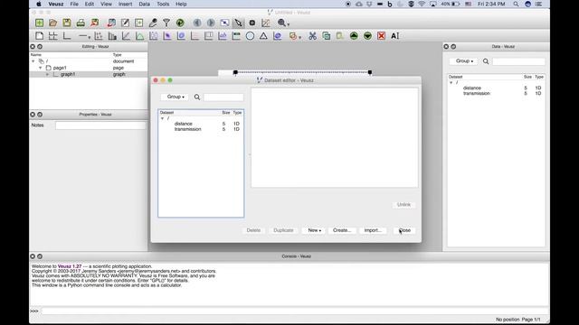Viewport: 579px width, 325px height.
Task: Open the axis widget dropdown arrow
Action: (89, 37)
